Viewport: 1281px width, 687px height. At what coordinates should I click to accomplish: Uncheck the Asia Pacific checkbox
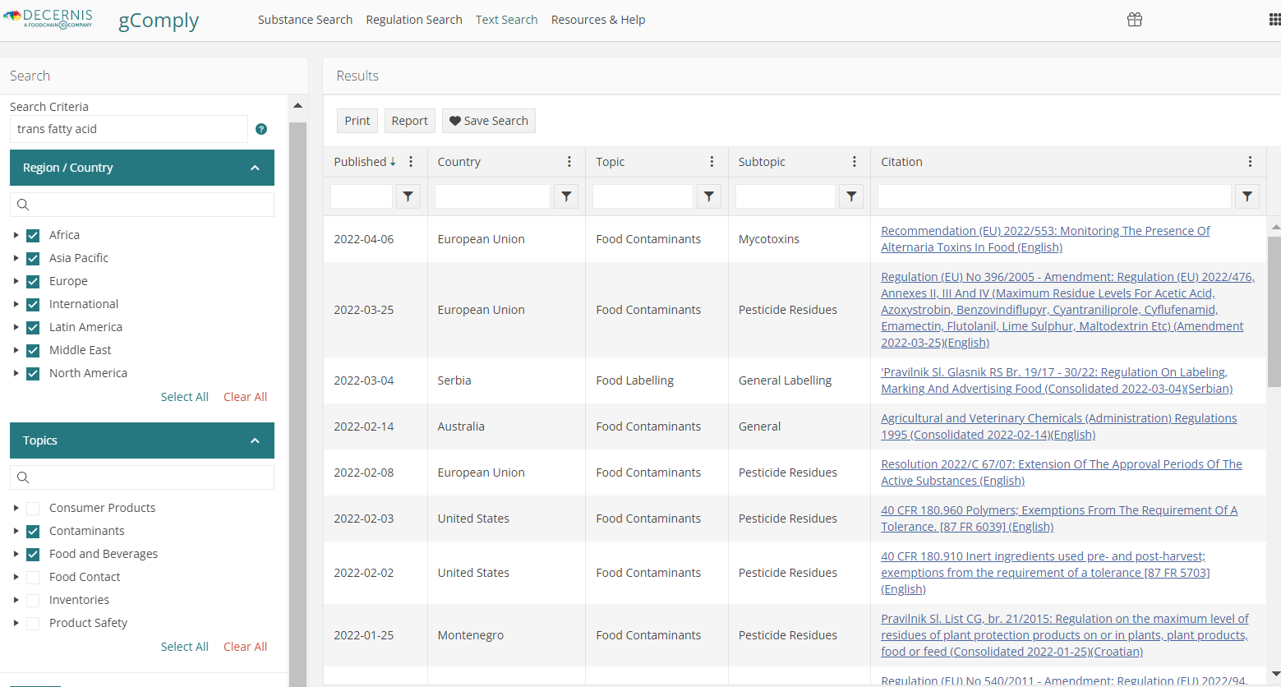click(x=33, y=259)
